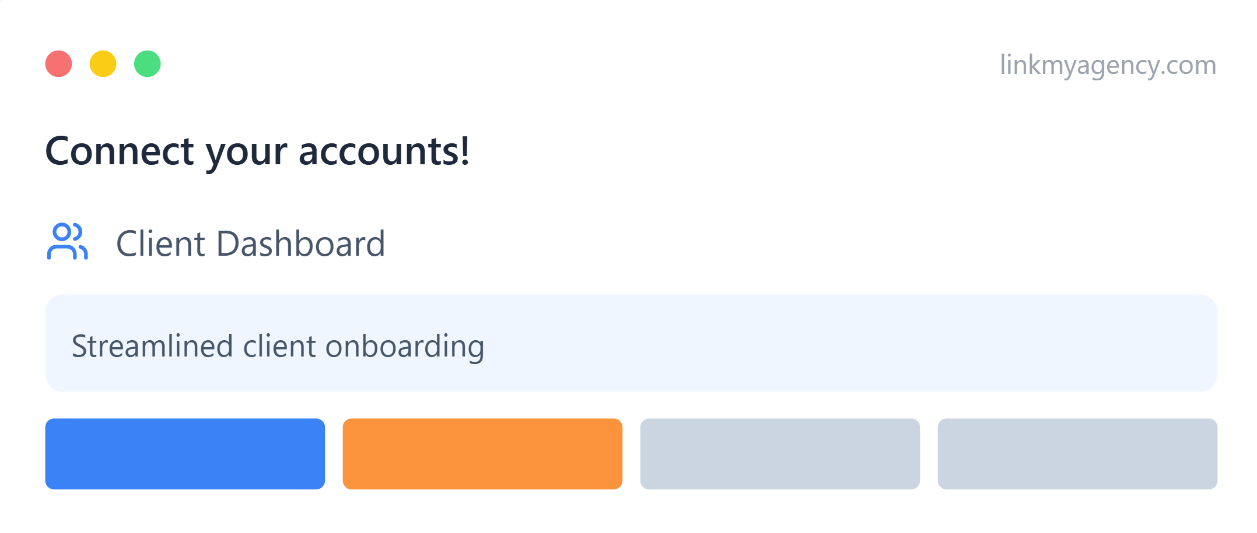Click the word Dashboard in the section title

click(x=300, y=243)
